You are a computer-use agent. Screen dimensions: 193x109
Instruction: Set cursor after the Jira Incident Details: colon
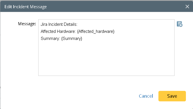tap(77, 24)
